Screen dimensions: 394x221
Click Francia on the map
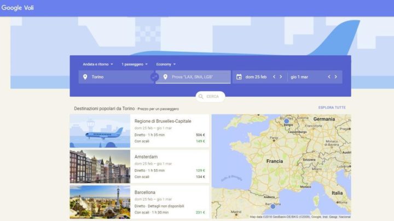[x=274, y=161]
